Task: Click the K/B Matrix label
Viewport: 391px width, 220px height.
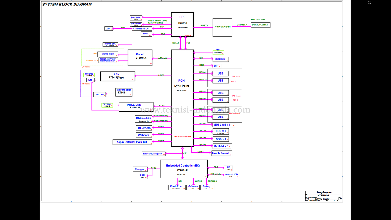Action: [x=216, y=174]
